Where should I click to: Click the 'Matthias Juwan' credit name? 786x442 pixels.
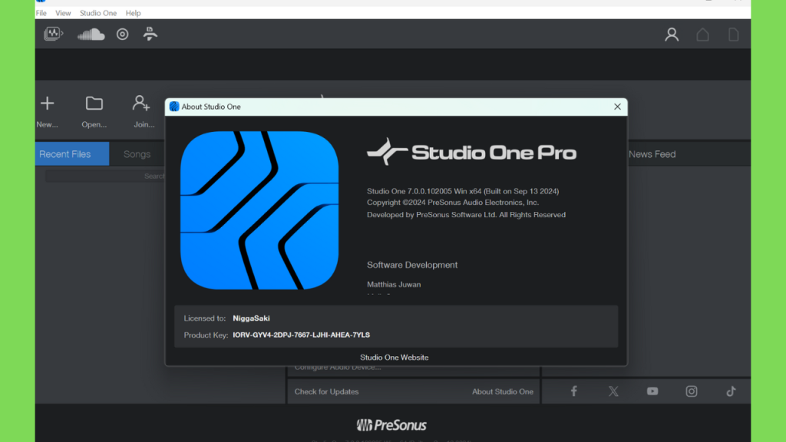coord(394,284)
